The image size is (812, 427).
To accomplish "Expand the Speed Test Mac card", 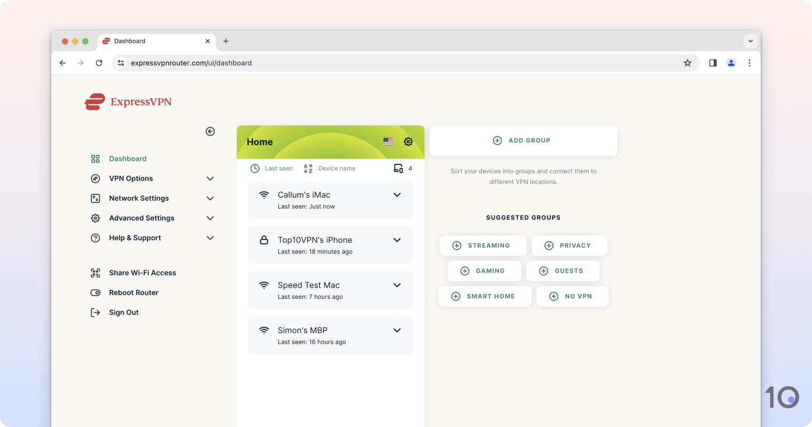I will click(397, 285).
